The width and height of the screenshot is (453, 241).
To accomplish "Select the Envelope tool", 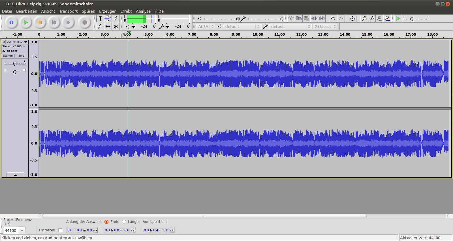I will tap(108, 19).
